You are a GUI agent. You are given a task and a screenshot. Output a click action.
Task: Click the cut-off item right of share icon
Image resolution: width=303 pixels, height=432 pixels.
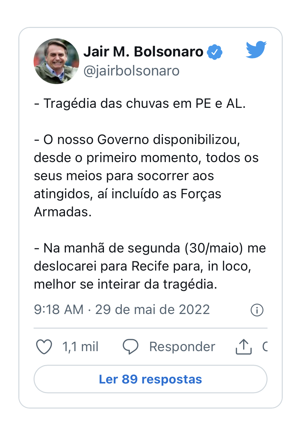tap(265, 347)
